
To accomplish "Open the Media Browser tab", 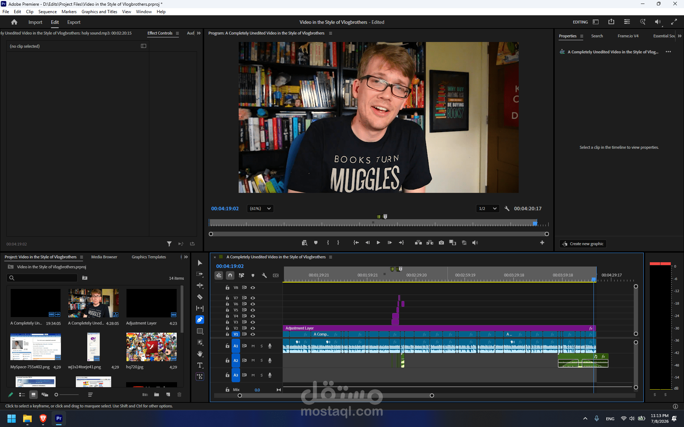I will tap(104, 257).
